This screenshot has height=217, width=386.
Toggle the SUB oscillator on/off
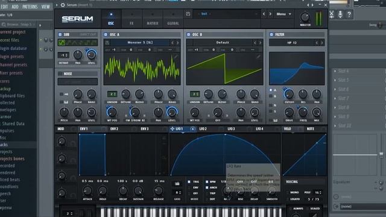click(60, 35)
